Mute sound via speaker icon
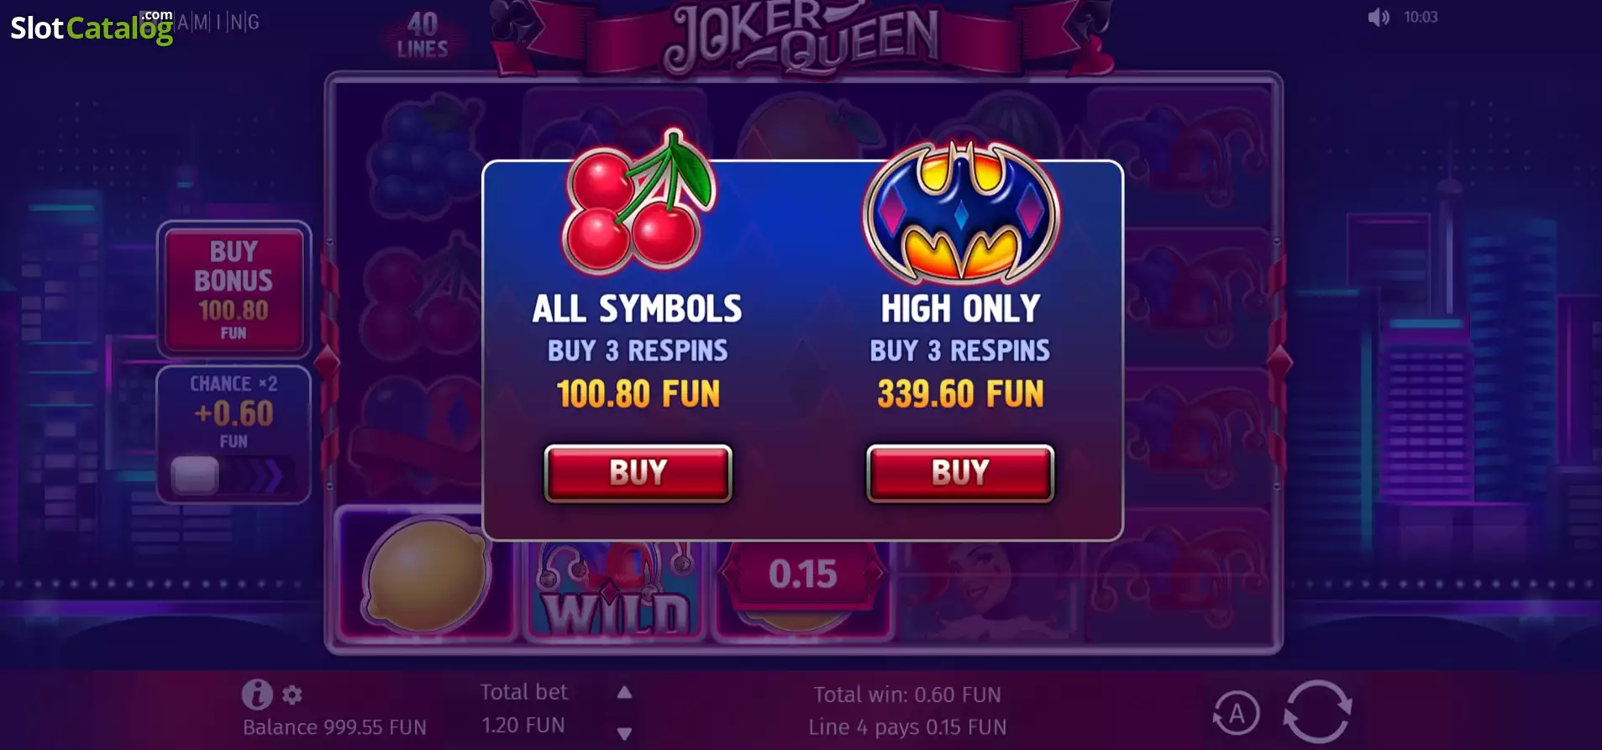Viewport: 1602px width, 750px height. pos(1378,17)
